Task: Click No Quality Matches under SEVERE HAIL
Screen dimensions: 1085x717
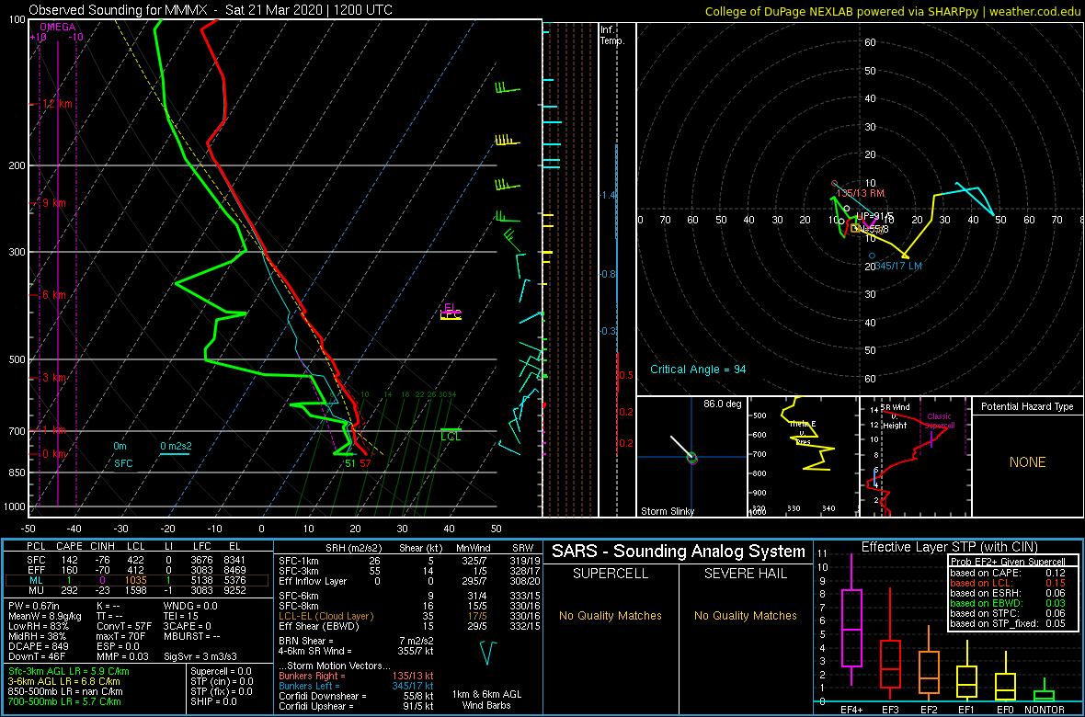Action: click(746, 615)
